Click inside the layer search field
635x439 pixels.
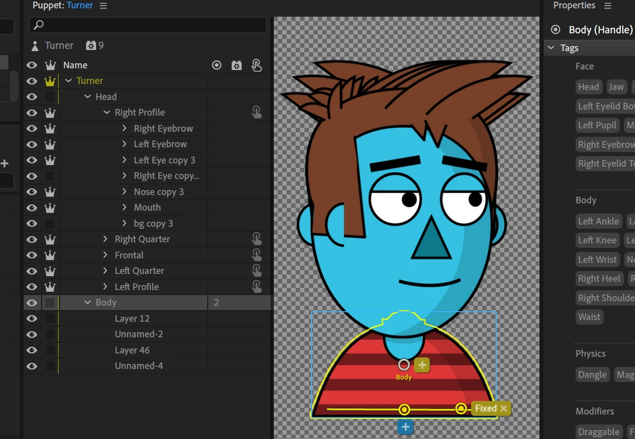coord(148,25)
